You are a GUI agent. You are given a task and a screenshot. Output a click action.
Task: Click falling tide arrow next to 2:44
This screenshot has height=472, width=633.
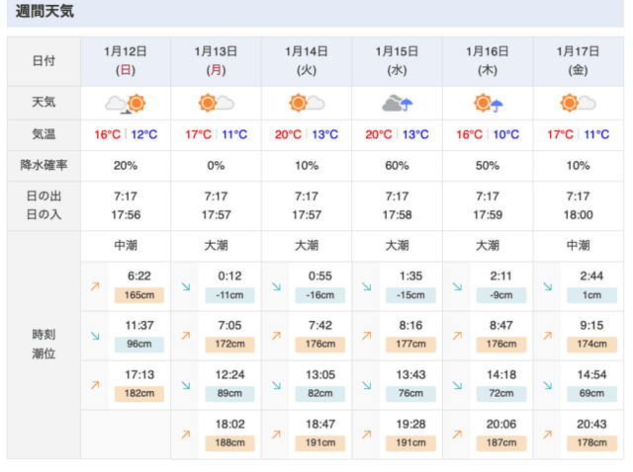(547, 286)
